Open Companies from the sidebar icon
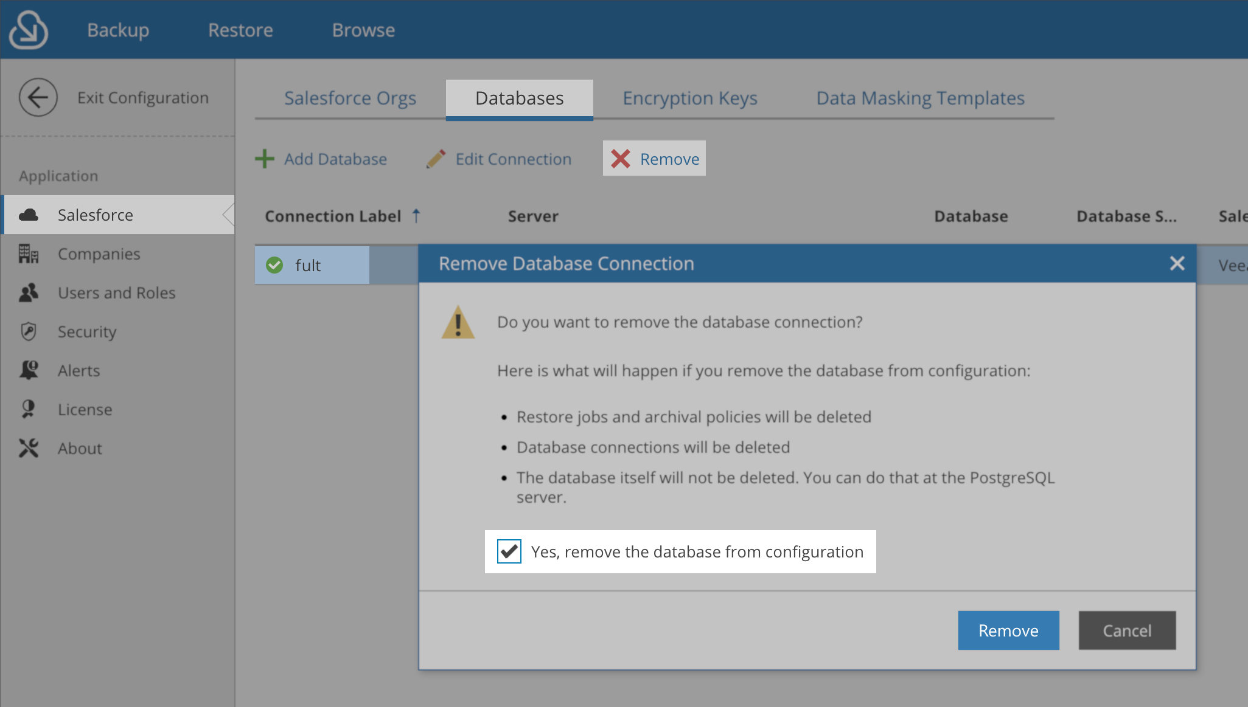Image resolution: width=1248 pixels, height=707 pixels. (28, 253)
